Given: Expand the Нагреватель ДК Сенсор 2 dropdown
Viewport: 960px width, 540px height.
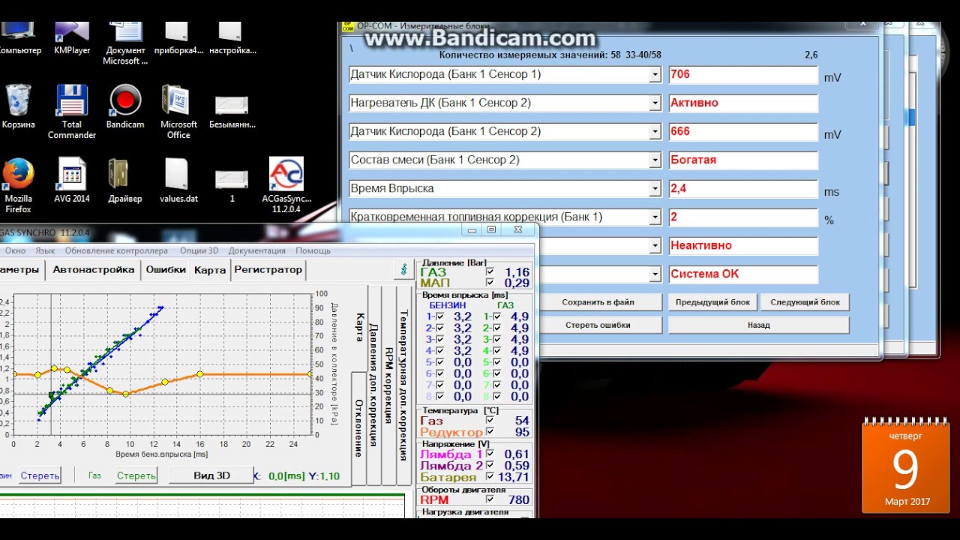Looking at the screenshot, I should click(655, 103).
